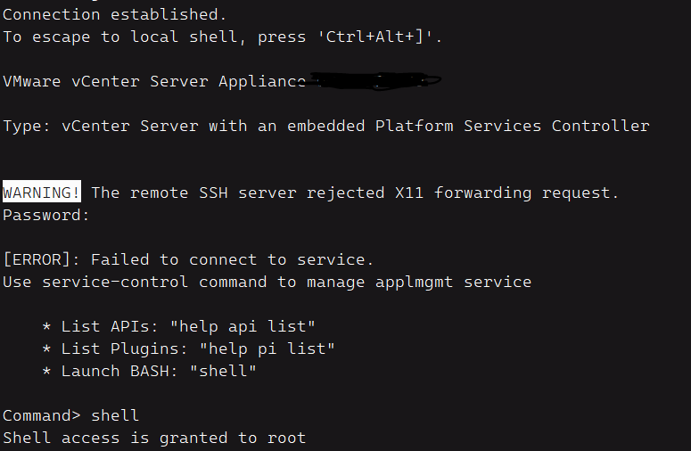Click the blacked-out redacted version area

point(374,82)
